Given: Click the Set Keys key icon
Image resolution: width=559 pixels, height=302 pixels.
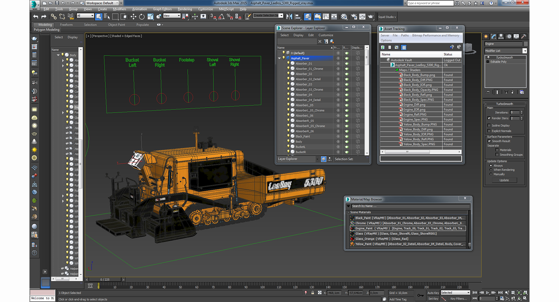Looking at the screenshot, I should (421, 295).
